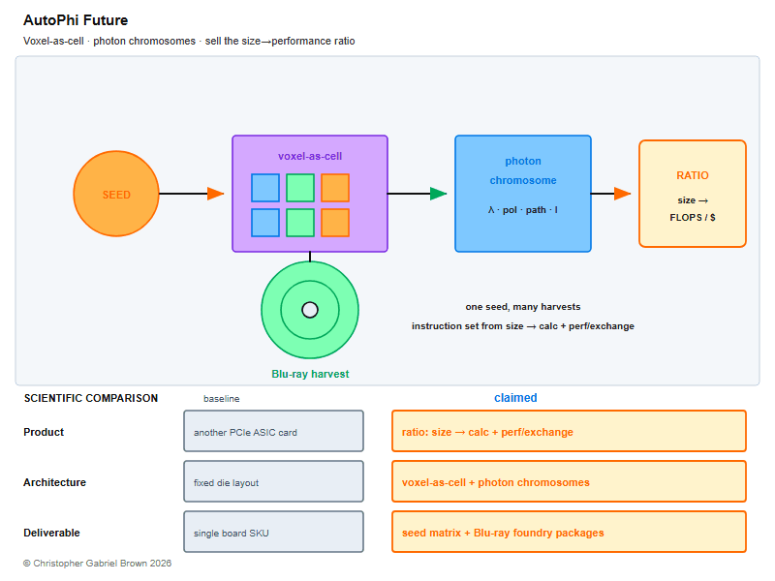This screenshot has width=775, height=581.
Task: Click the orange arrowhead pointing to RATIO
Action: 622,194
